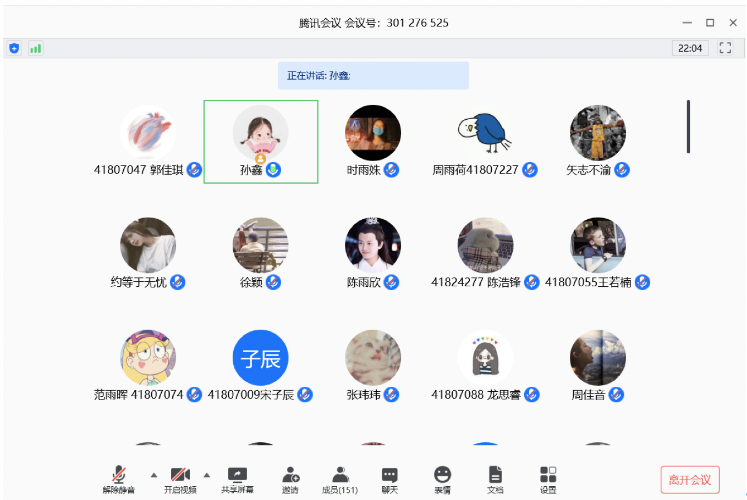This screenshot has width=747, height=500.
Task: Click the 正在讲话 speaker banner
Action: [373, 75]
